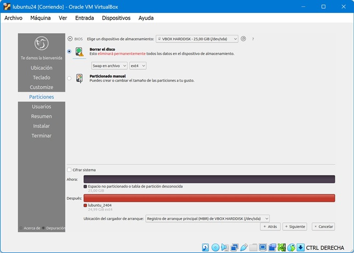This screenshot has height=253, width=354.
Task: Click the hard disk activity status icon
Action: tap(206, 247)
